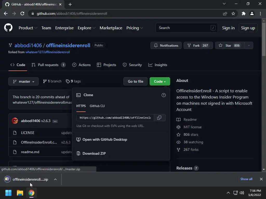Expand download item options chevron
Screen dimensions: 266x199
(55, 179)
